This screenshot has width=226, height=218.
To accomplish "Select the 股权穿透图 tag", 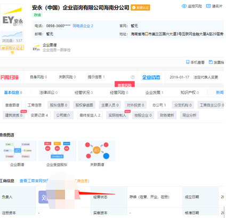I will coord(84,105).
